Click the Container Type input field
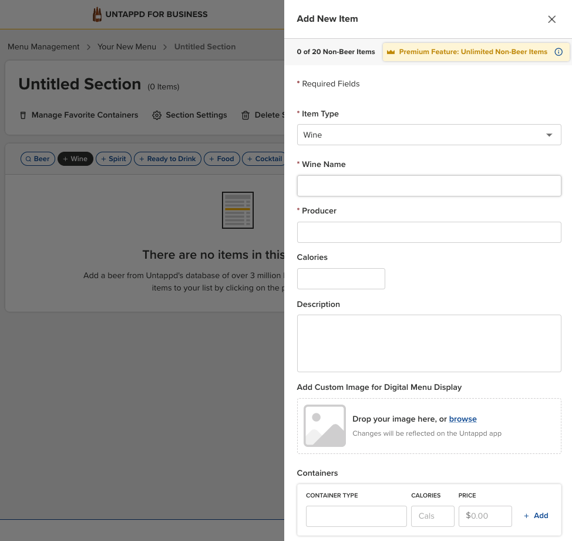 (356, 516)
